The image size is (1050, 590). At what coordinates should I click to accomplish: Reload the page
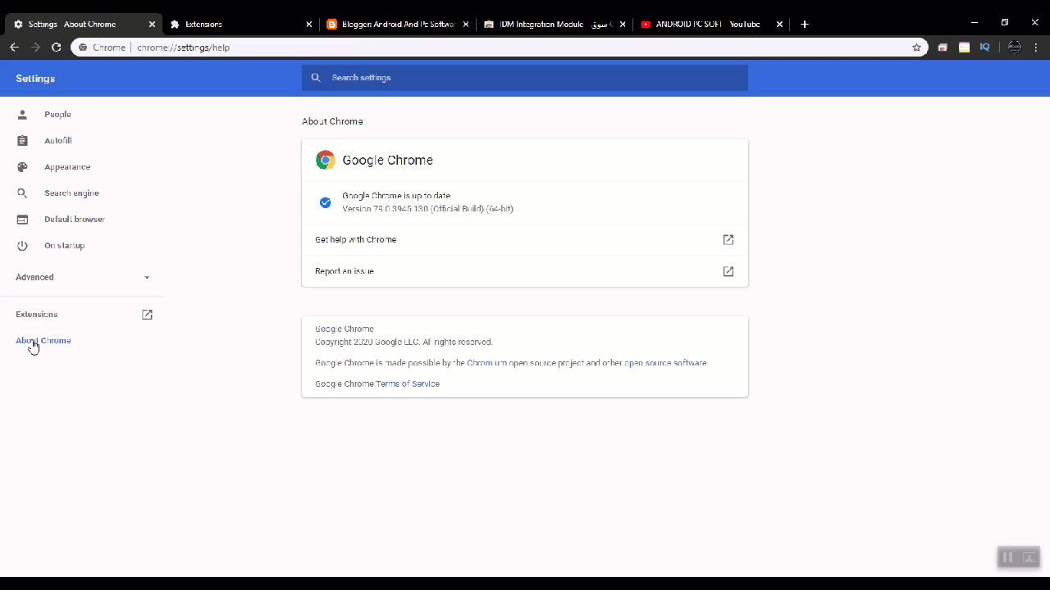(57, 48)
